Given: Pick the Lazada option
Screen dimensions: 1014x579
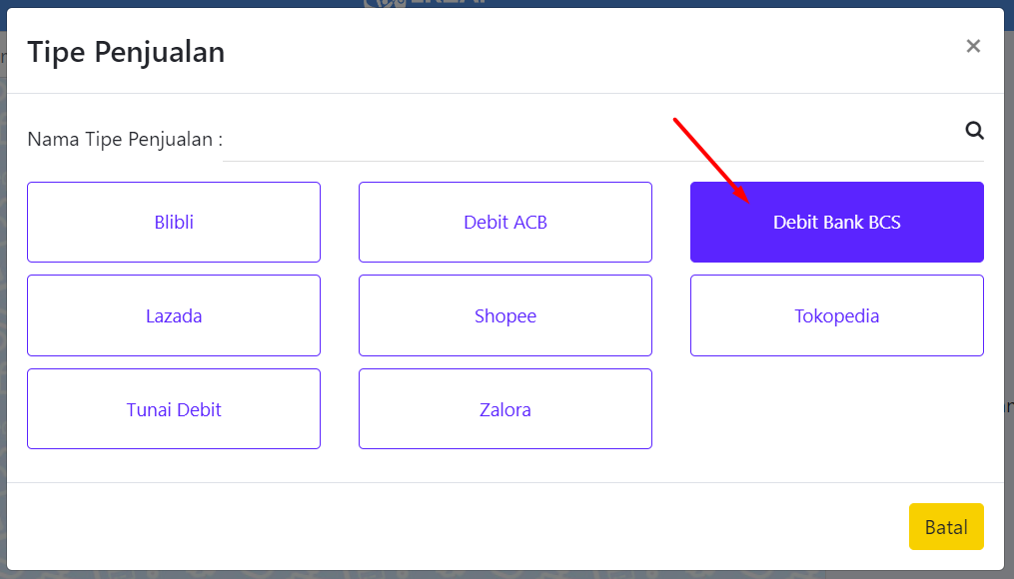Looking at the screenshot, I should click(x=174, y=315).
